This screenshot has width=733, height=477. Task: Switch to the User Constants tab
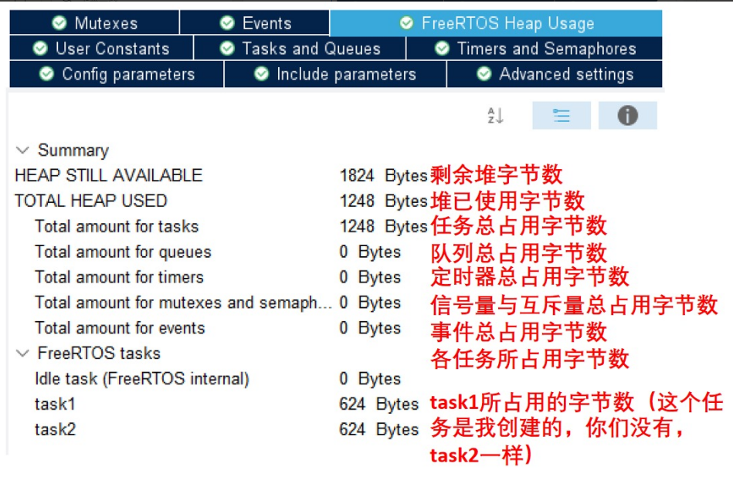coord(101,48)
